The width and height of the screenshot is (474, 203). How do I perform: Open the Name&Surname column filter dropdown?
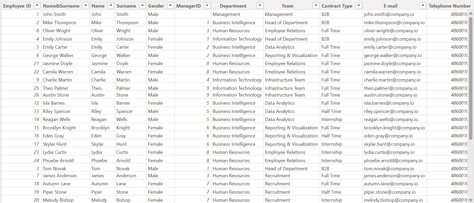[x=86, y=6]
